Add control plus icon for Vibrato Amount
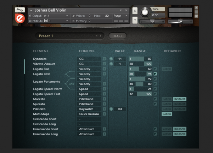This screenshot has height=153, width=213. point(104,64)
